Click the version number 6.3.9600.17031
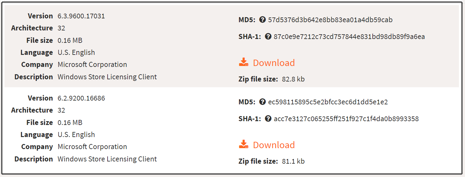Viewport: 465px width, 177px height. pyautogui.click(x=81, y=16)
